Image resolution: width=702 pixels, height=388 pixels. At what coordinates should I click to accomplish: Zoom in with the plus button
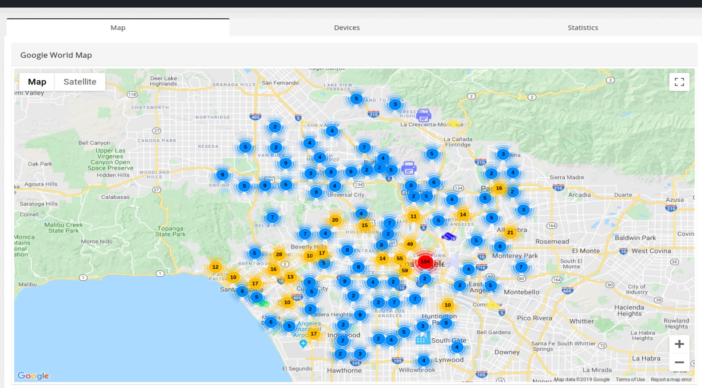pyautogui.click(x=679, y=344)
